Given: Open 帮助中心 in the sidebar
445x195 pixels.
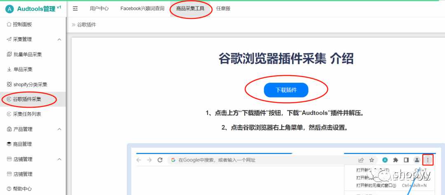Looking at the screenshot, I should point(22,189).
